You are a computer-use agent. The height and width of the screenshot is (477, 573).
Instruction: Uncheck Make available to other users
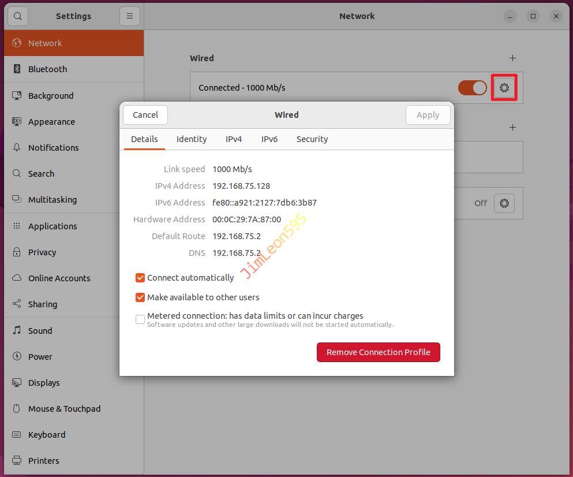point(140,298)
